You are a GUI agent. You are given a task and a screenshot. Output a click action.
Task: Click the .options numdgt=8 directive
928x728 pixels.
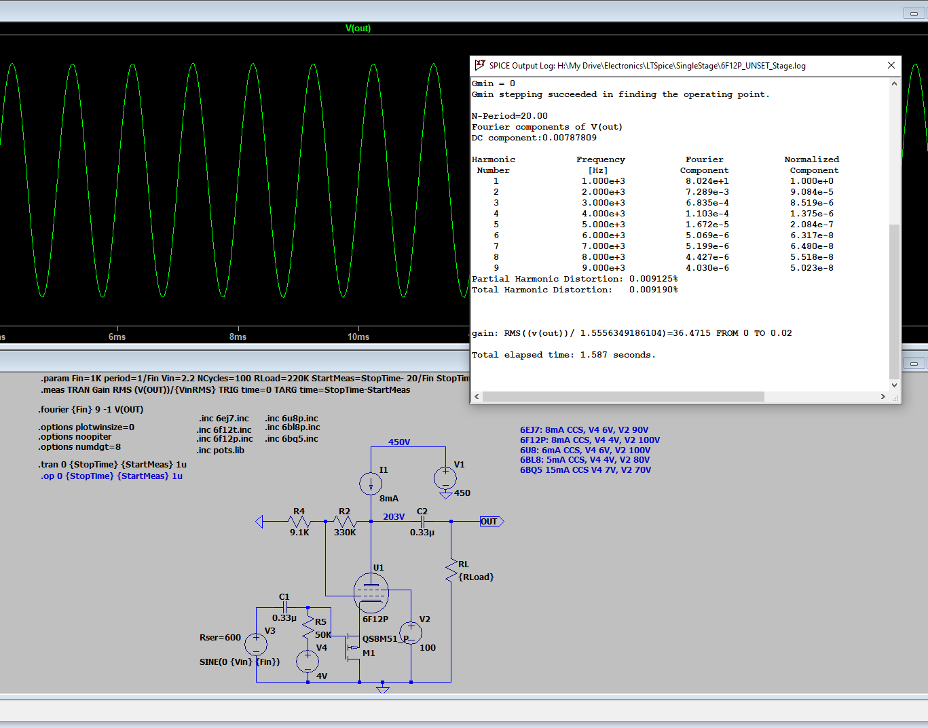point(79,446)
